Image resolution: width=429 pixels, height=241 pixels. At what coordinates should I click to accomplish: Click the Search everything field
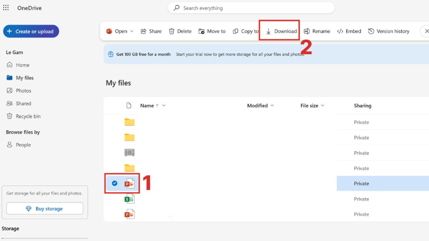point(251,8)
